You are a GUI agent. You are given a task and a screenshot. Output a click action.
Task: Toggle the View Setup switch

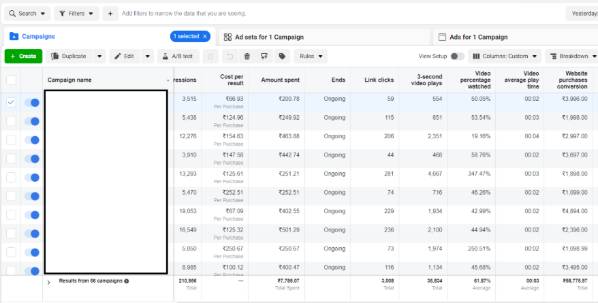(x=457, y=57)
